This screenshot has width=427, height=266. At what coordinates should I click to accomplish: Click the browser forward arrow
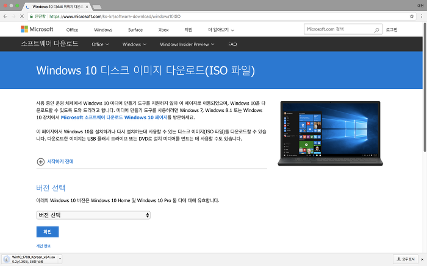13,16
